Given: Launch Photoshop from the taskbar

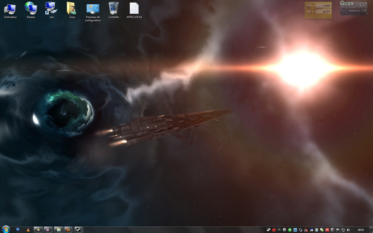Looking at the screenshot, I should coord(18,229).
